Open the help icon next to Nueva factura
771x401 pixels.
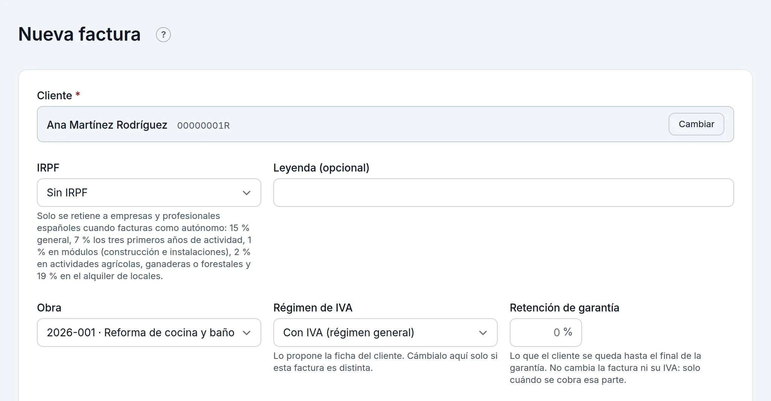coord(163,35)
